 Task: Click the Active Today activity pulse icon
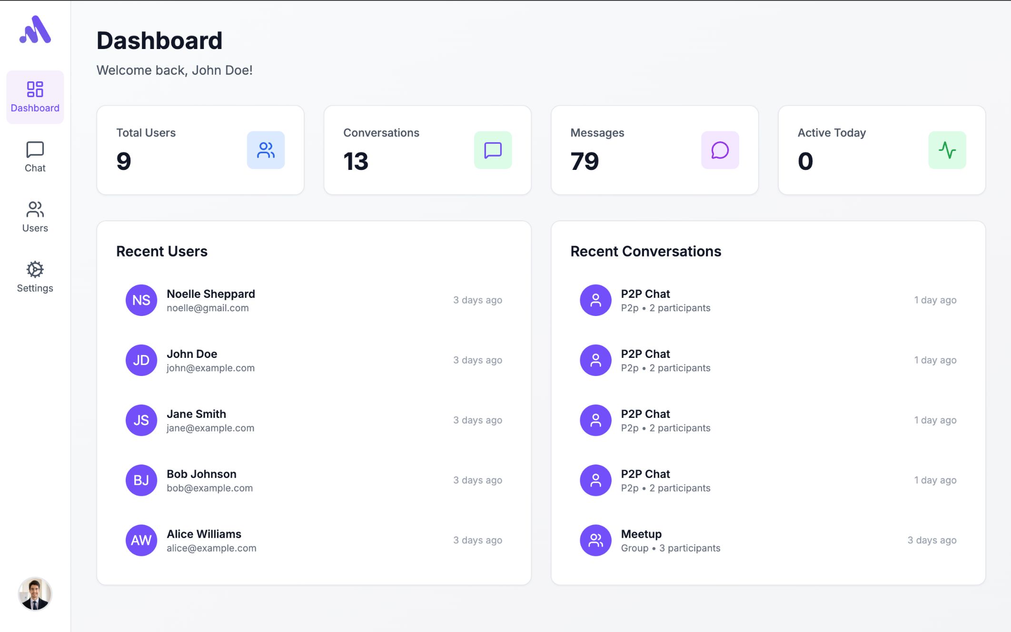click(947, 150)
